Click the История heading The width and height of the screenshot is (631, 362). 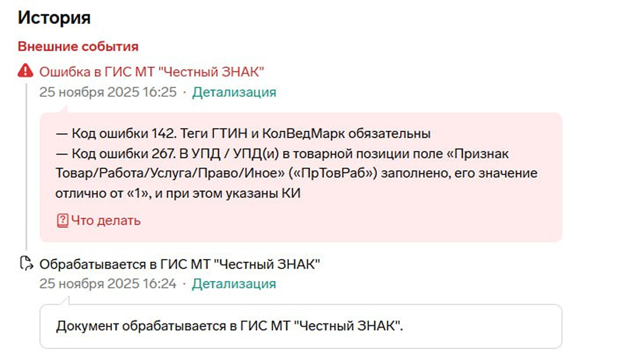point(54,18)
